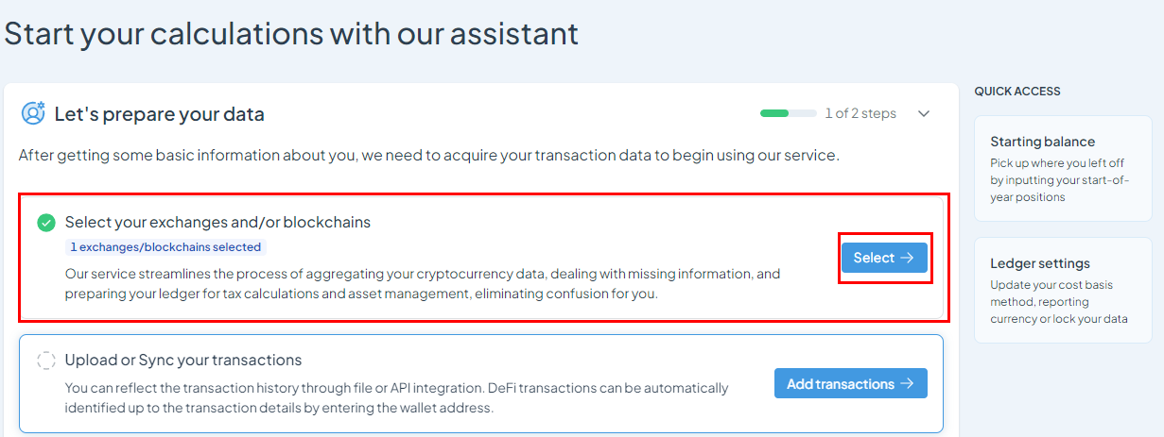Click "Select your exchanges and/or blockchains" step title

217,223
